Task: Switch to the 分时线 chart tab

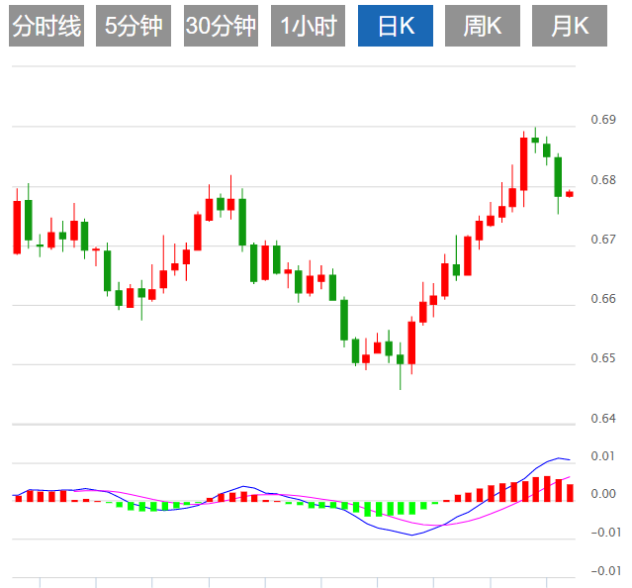Action: point(46,26)
